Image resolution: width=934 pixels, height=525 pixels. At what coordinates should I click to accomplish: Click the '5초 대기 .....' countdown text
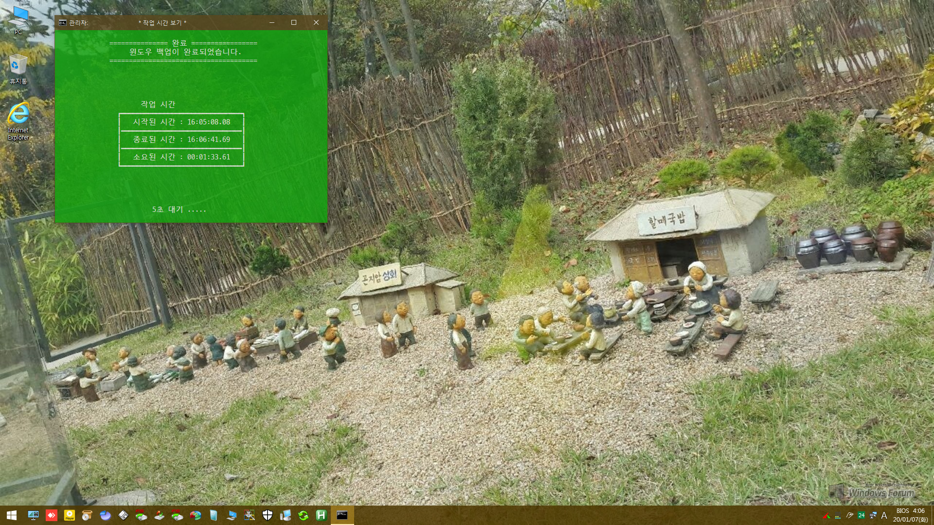(x=179, y=210)
